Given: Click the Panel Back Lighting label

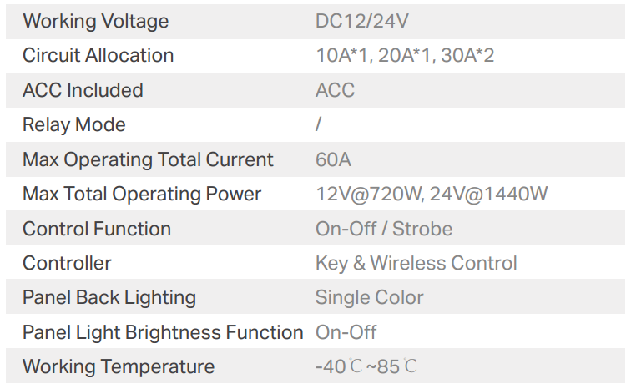Looking at the screenshot, I should tap(109, 298).
